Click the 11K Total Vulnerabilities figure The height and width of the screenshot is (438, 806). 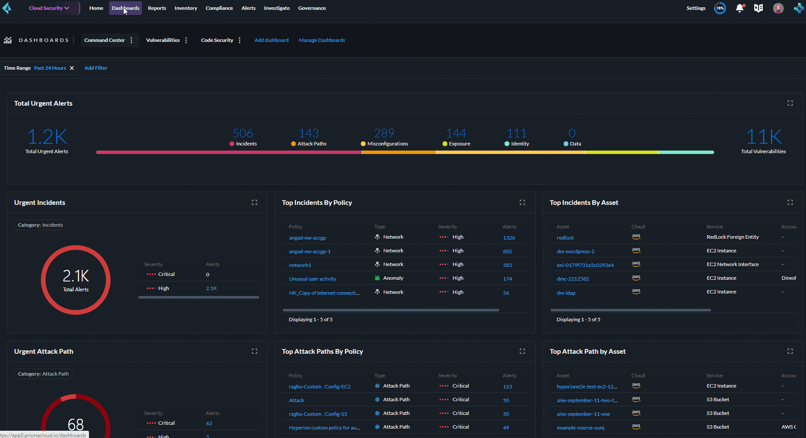[764, 137]
